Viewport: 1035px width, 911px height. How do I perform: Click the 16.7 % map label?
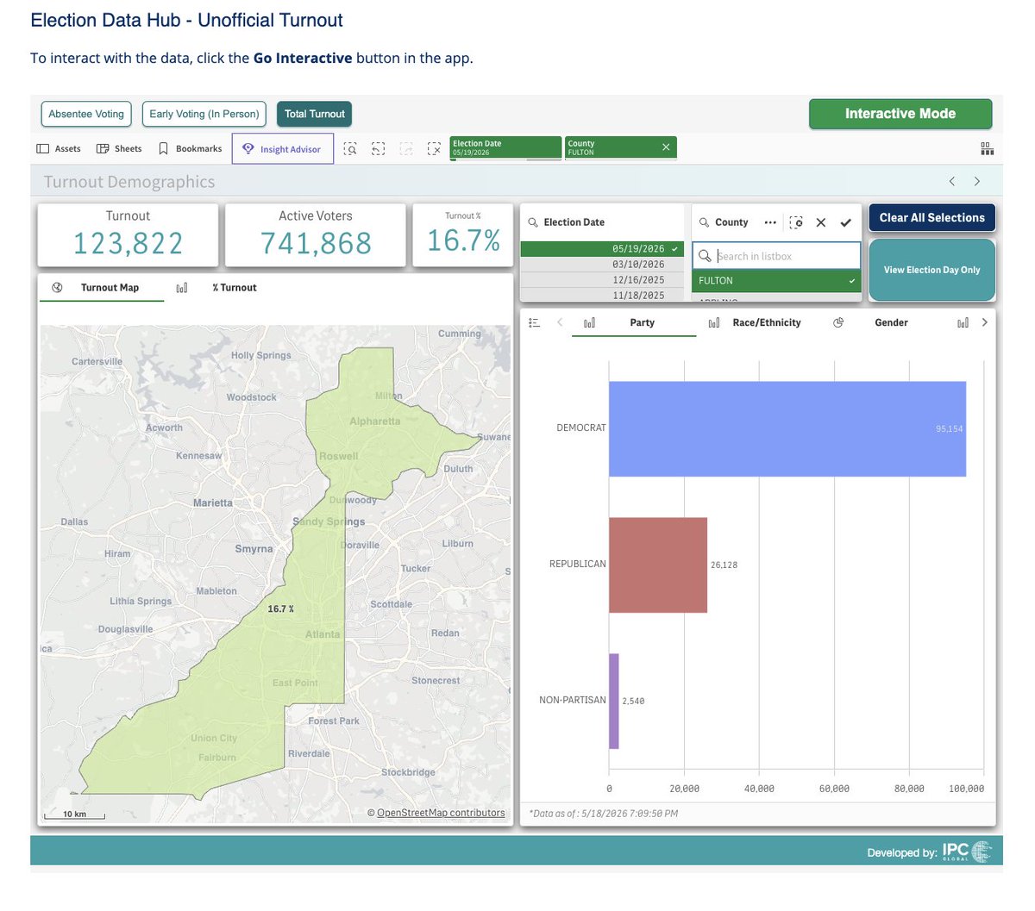pos(280,608)
